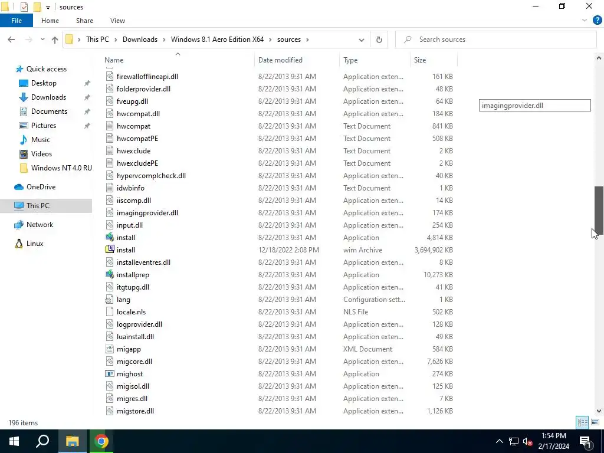The height and width of the screenshot is (453, 604).
Task: Open Videos folder in sidebar
Action: pyautogui.click(x=41, y=154)
